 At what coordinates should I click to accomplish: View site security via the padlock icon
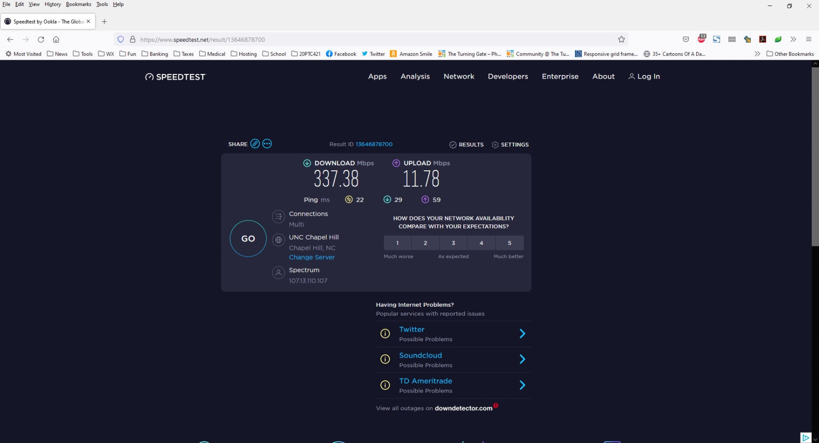(x=133, y=40)
